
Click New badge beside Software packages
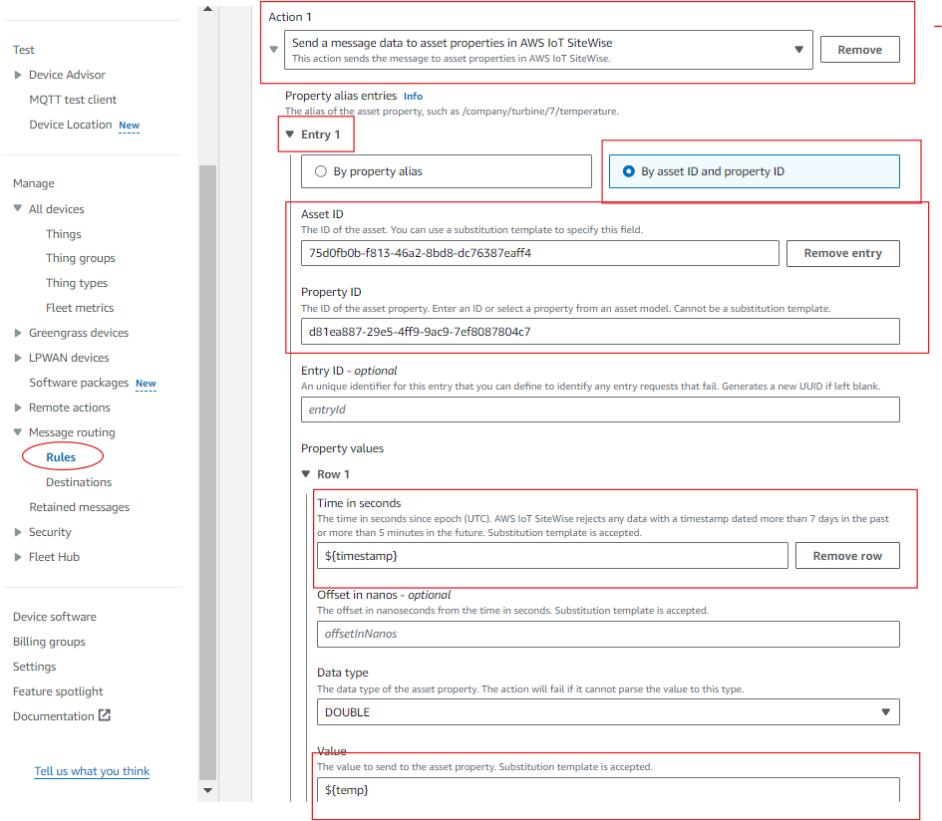[146, 384]
